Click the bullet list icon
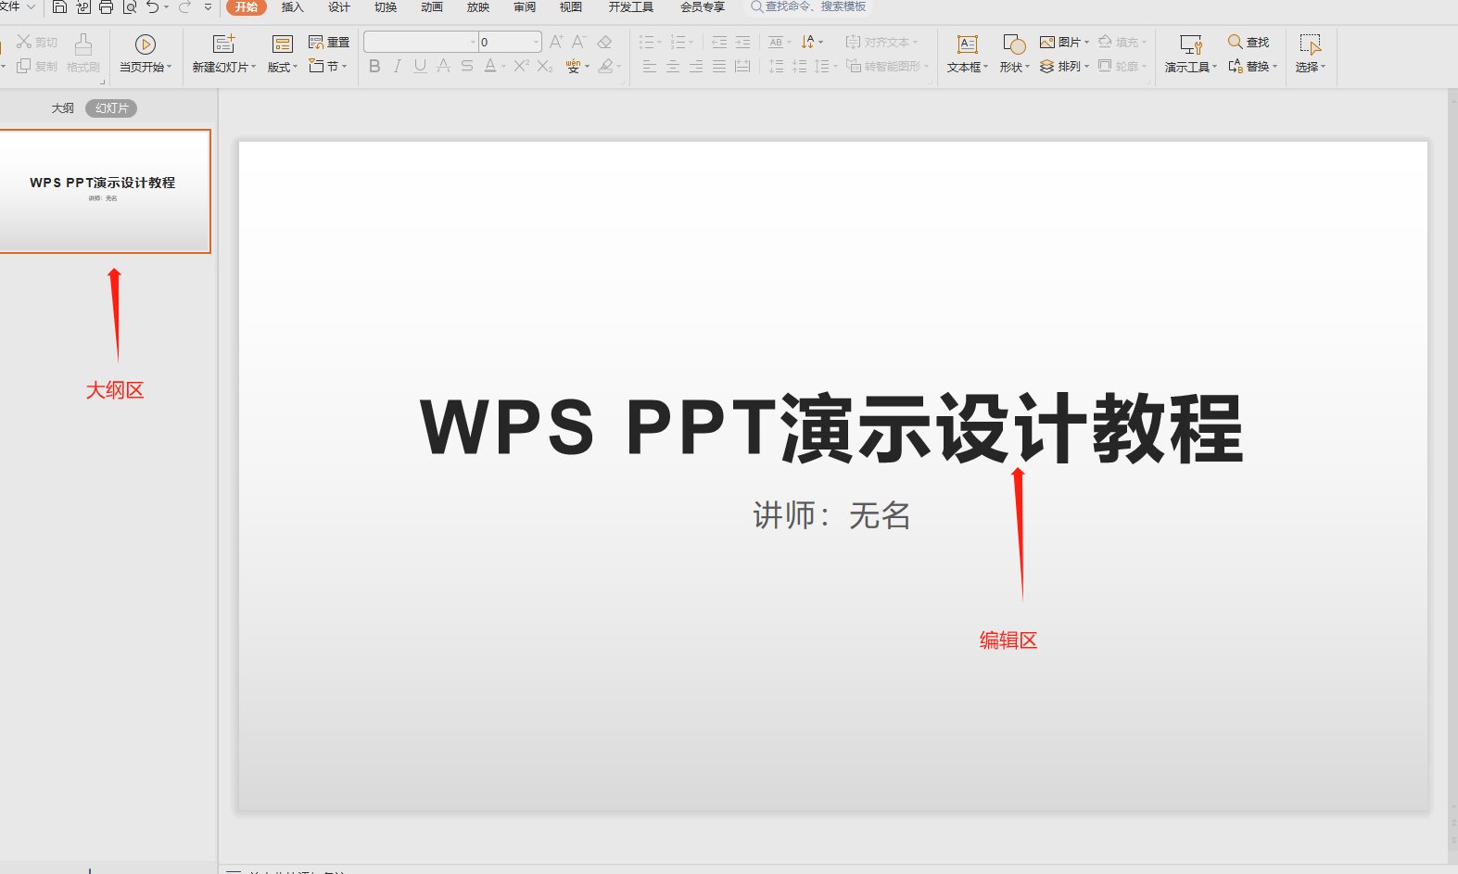The width and height of the screenshot is (1458, 874). (x=647, y=42)
